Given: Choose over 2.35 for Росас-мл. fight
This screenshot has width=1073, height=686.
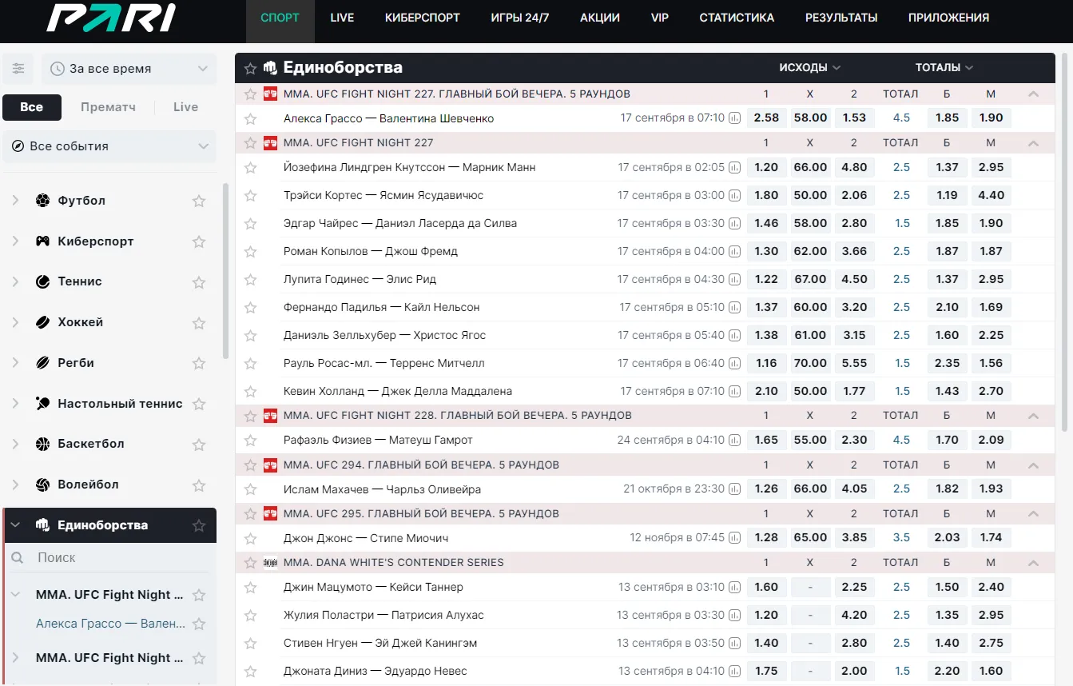Looking at the screenshot, I should tap(947, 363).
